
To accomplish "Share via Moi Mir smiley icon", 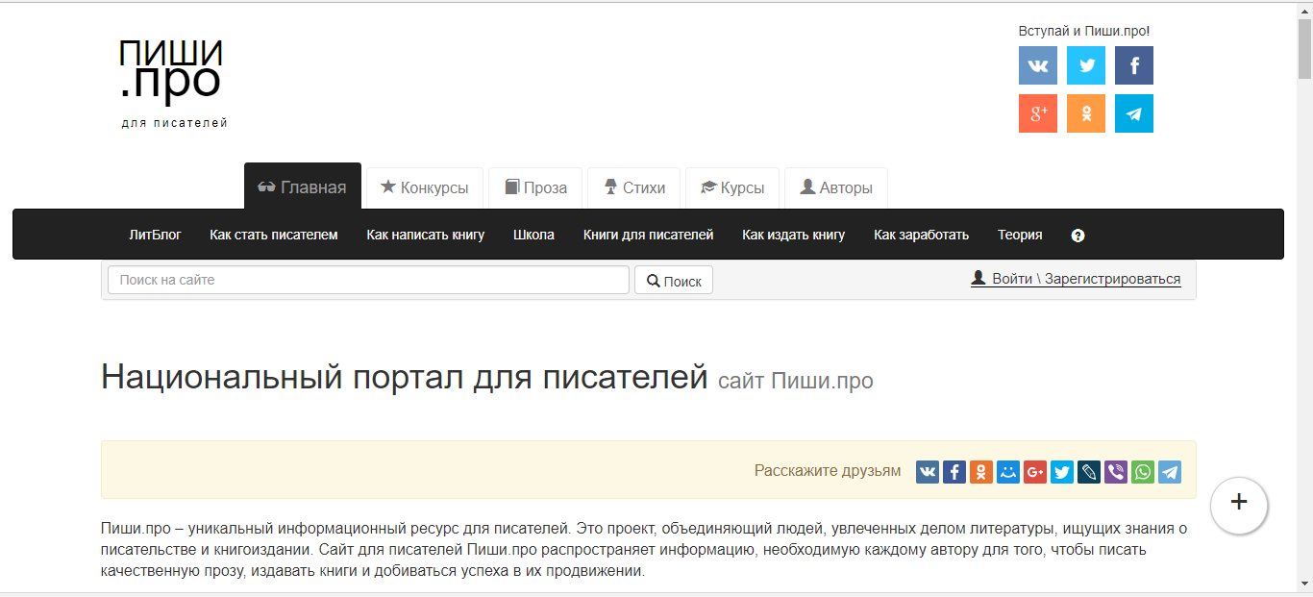I will [x=1008, y=472].
